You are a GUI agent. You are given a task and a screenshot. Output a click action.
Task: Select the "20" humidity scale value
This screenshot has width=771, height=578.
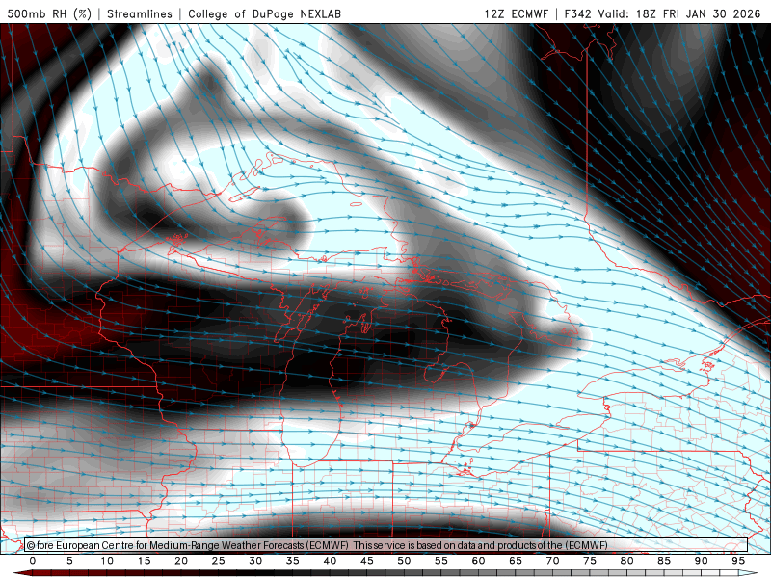181,561
